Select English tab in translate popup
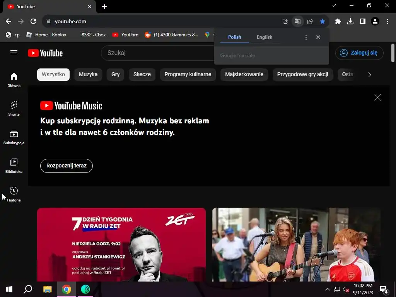396x297 pixels. pyautogui.click(x=265, y=37)
